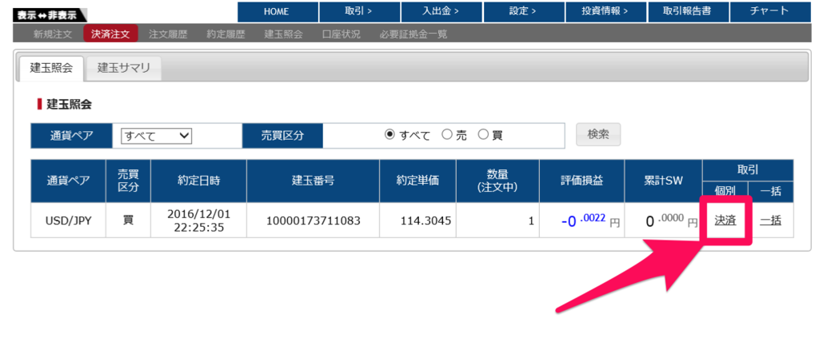Click the 個別 sub-header under 取引
Image resolution: width=819 pixels, height=338 pixels.
pos(725,192)
